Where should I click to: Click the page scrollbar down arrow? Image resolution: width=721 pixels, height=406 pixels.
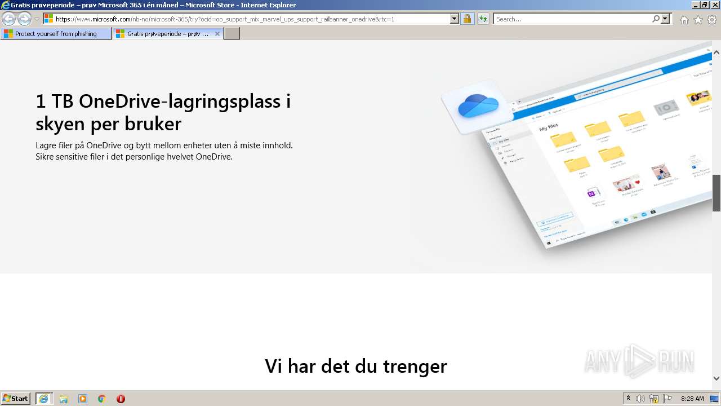point(716,378)
